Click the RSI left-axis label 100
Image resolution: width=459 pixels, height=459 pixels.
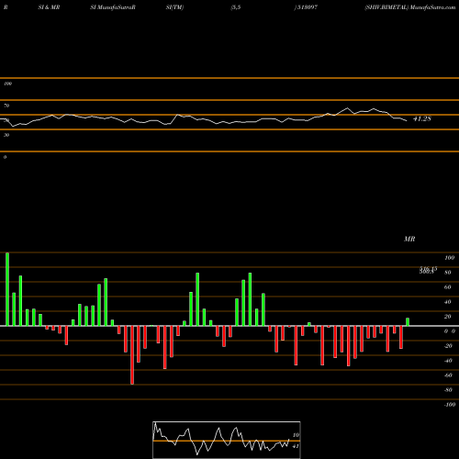click(7, 84)
